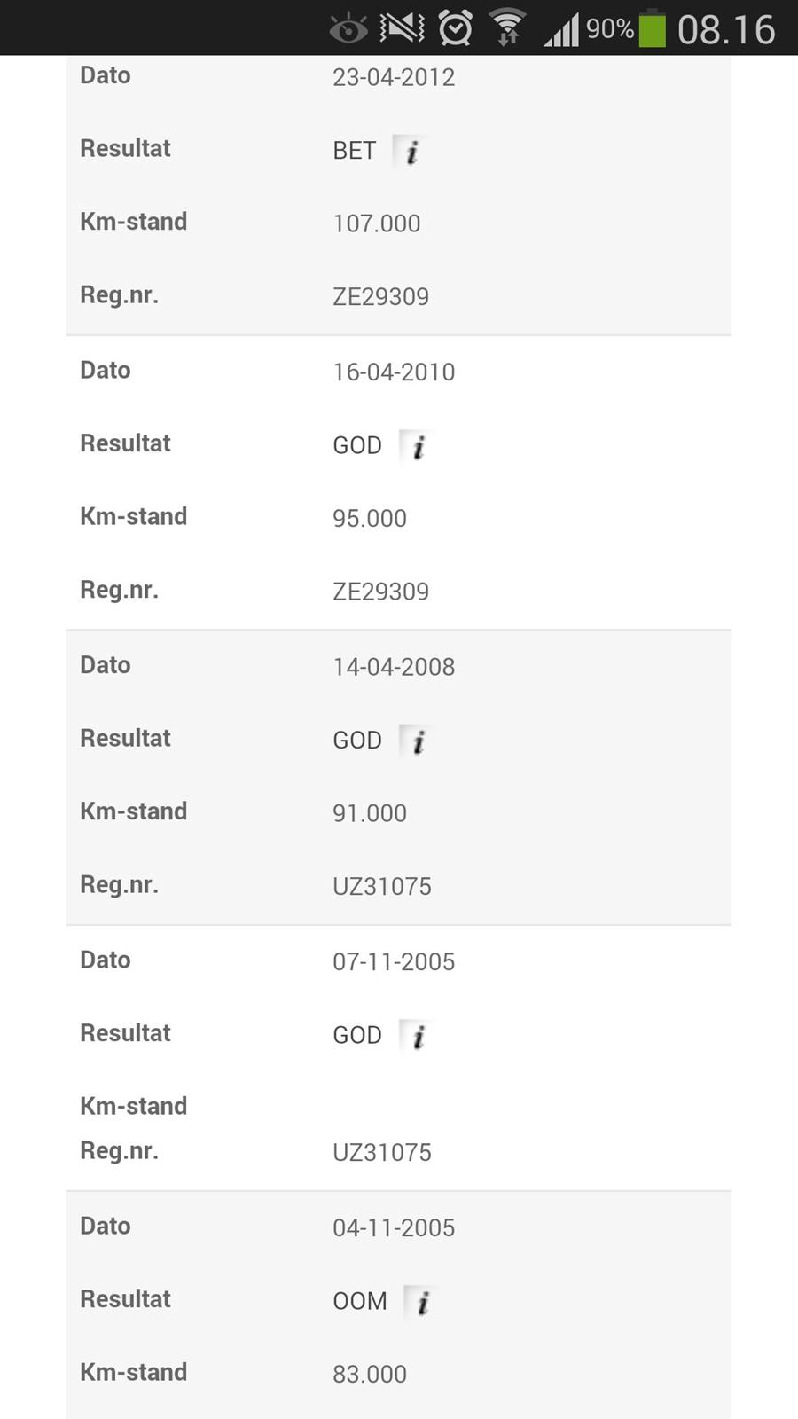
Task: Tap the muted sound status icon
Action: tap(402, 28)
